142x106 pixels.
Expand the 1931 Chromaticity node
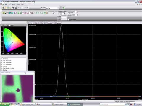pyautogui.click(x=2, y=61)
